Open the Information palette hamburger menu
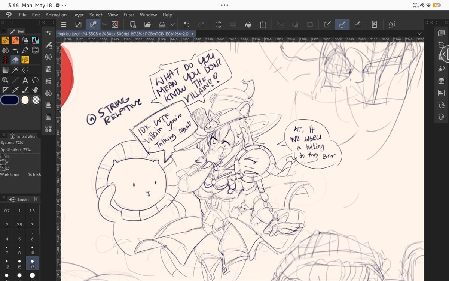Image resolution: width=449 pixels, height=281 pixels. click(x=4, y=135)
